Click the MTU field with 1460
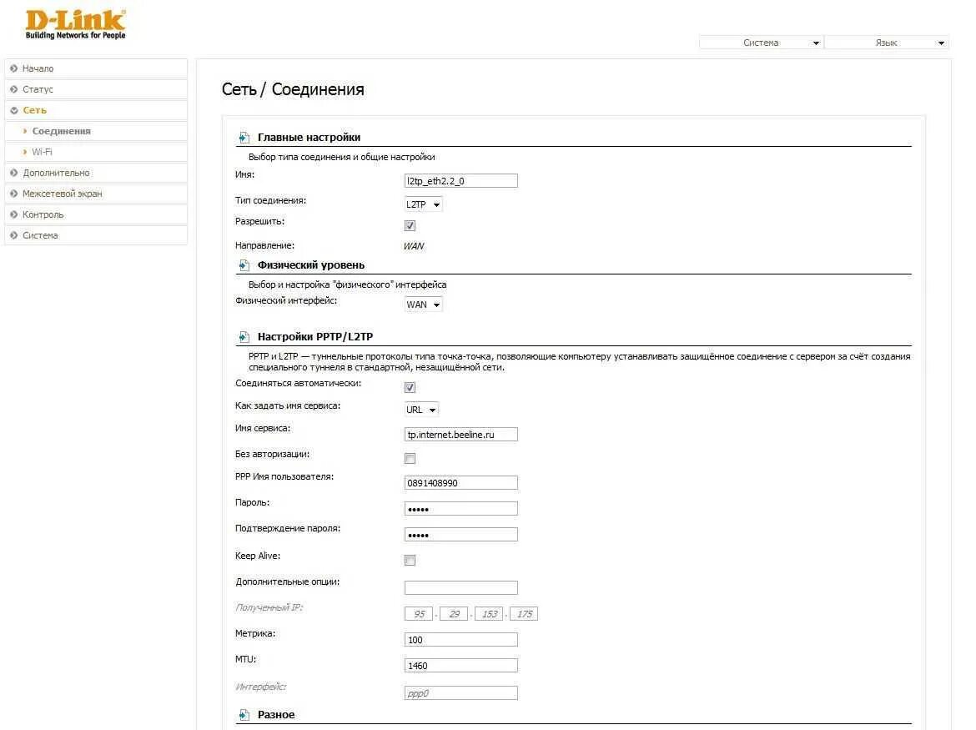 point(460,666)
